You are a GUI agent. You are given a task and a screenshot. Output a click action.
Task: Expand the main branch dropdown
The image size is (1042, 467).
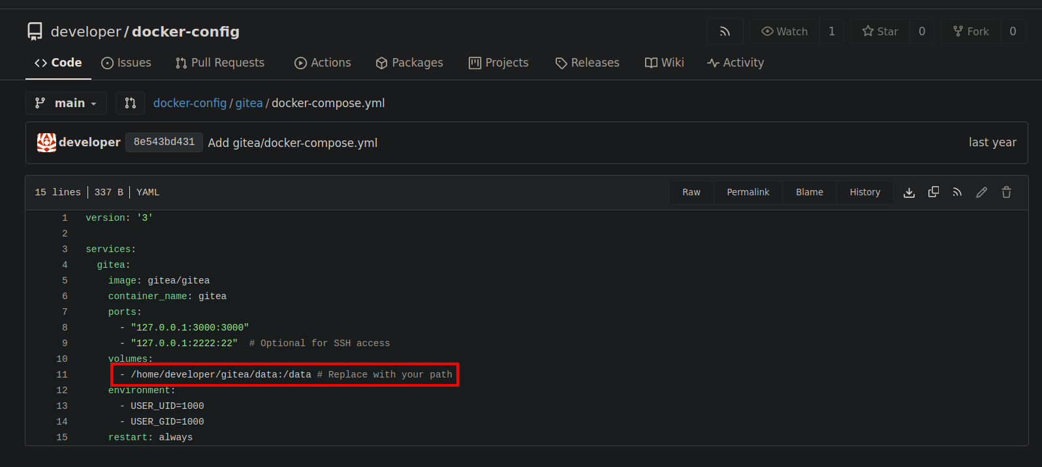coord(66,103)
